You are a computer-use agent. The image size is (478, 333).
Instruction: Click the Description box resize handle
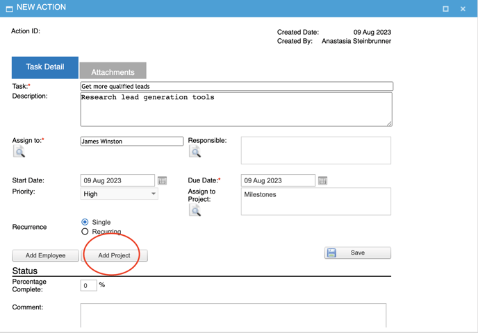(389, 123)
